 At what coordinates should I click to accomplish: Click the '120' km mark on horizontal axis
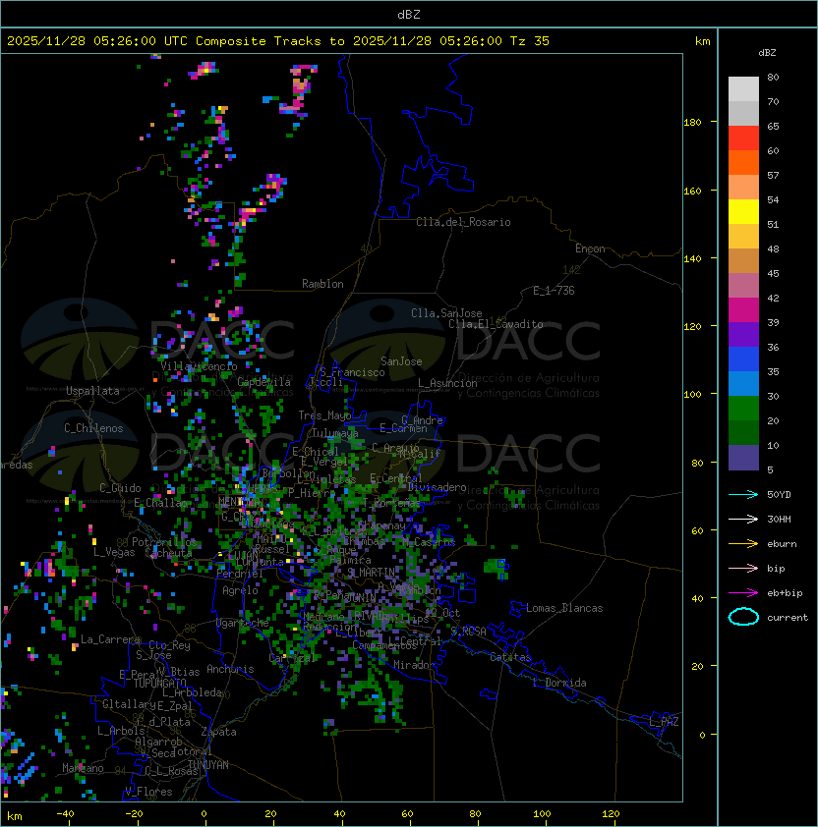pyautogui.click(x=611, y=814)
